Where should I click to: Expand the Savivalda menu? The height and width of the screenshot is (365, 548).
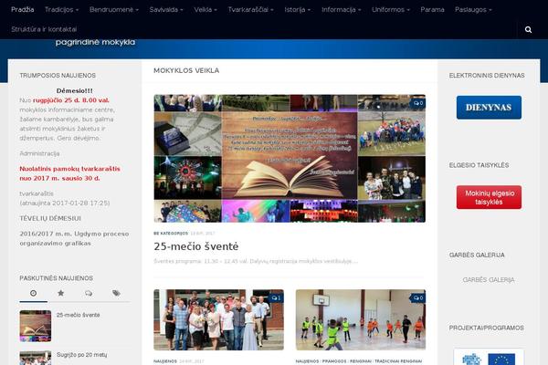click(166, 10)
